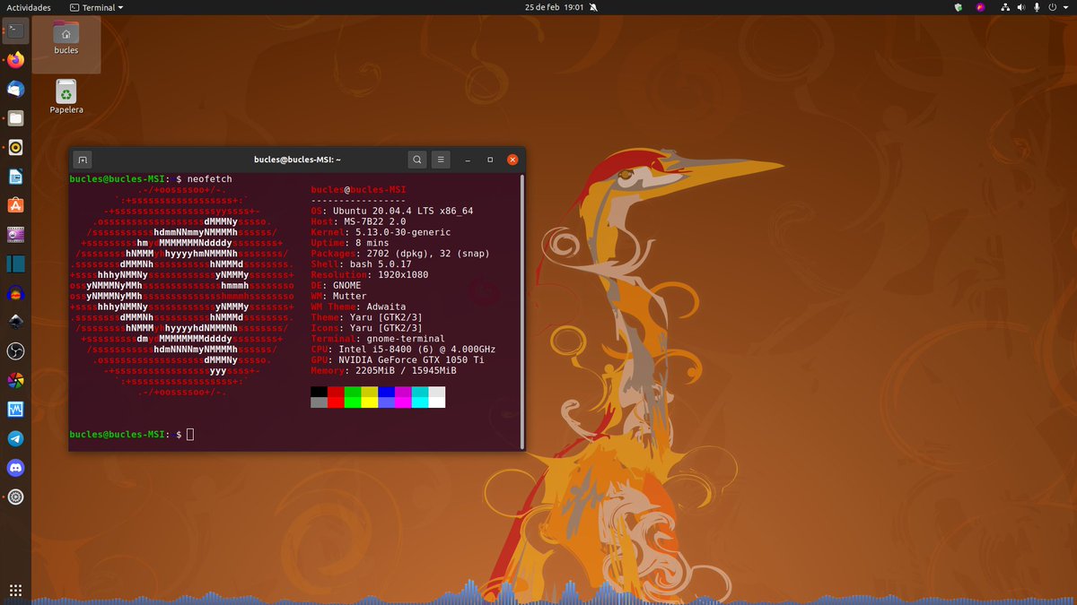
Task: Click the cyan swatch in neofetch top row
Action: [x=420, y=392]
